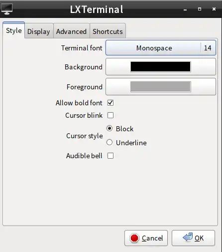Switch to the Advanced tab
This screenshot has width=222, height=252.
tap(71, 31)
